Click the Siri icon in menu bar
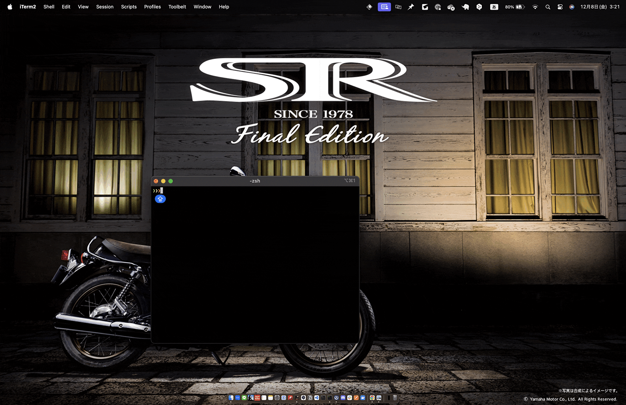The height and width of the screenshot is (405, 626). point(572,7)
